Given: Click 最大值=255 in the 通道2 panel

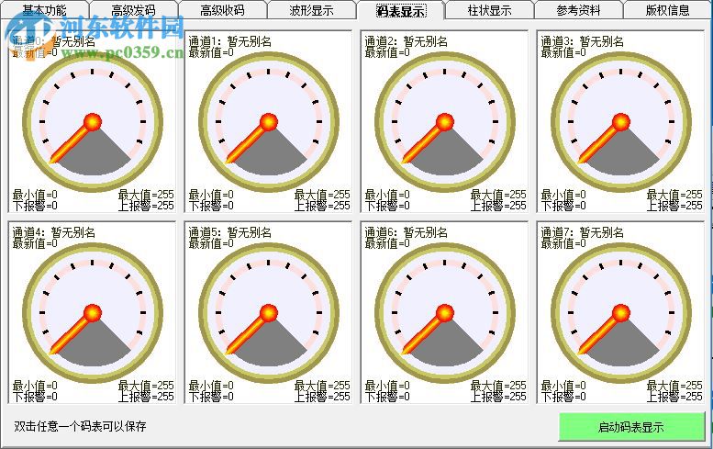Looking at the screenshot, I should coord(498,195).
